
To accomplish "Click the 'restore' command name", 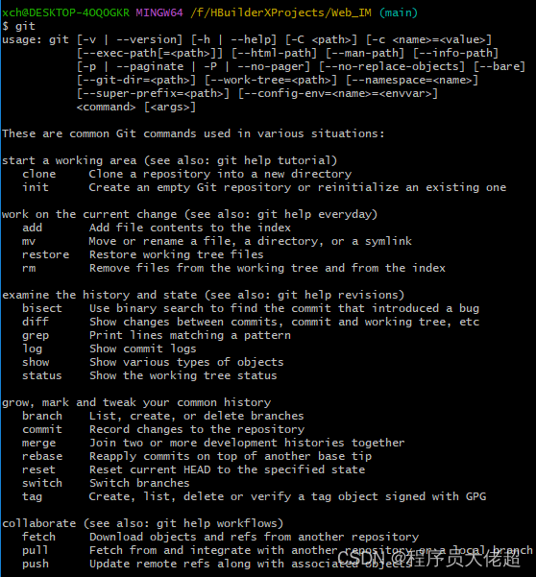I will [46, 254].
